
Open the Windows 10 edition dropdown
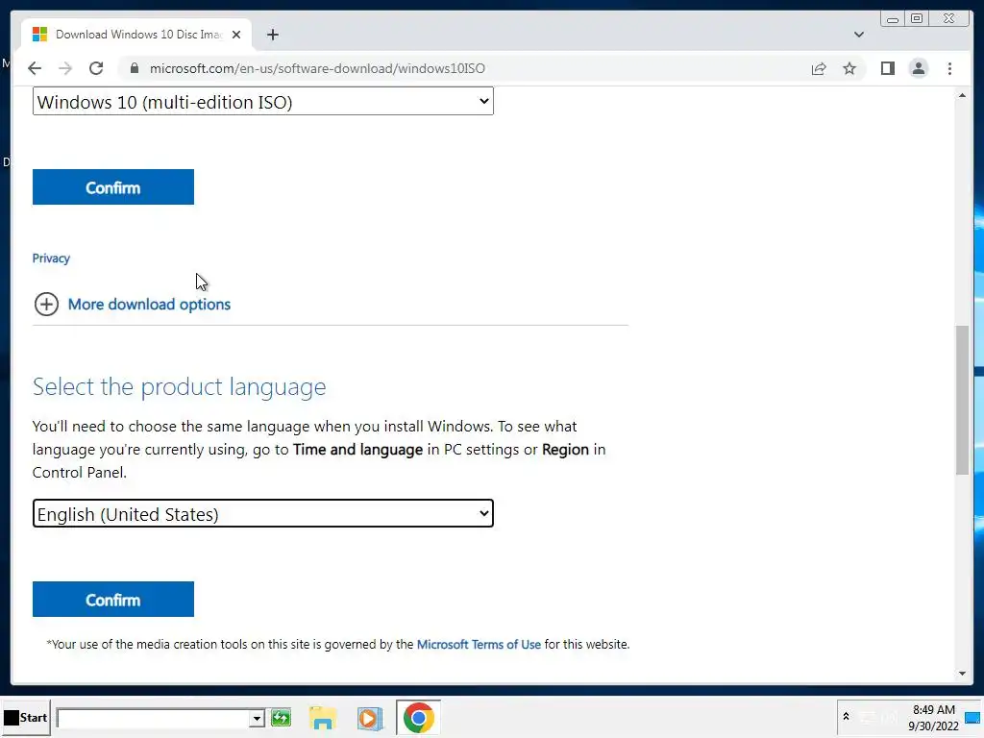tap(263, 102)
